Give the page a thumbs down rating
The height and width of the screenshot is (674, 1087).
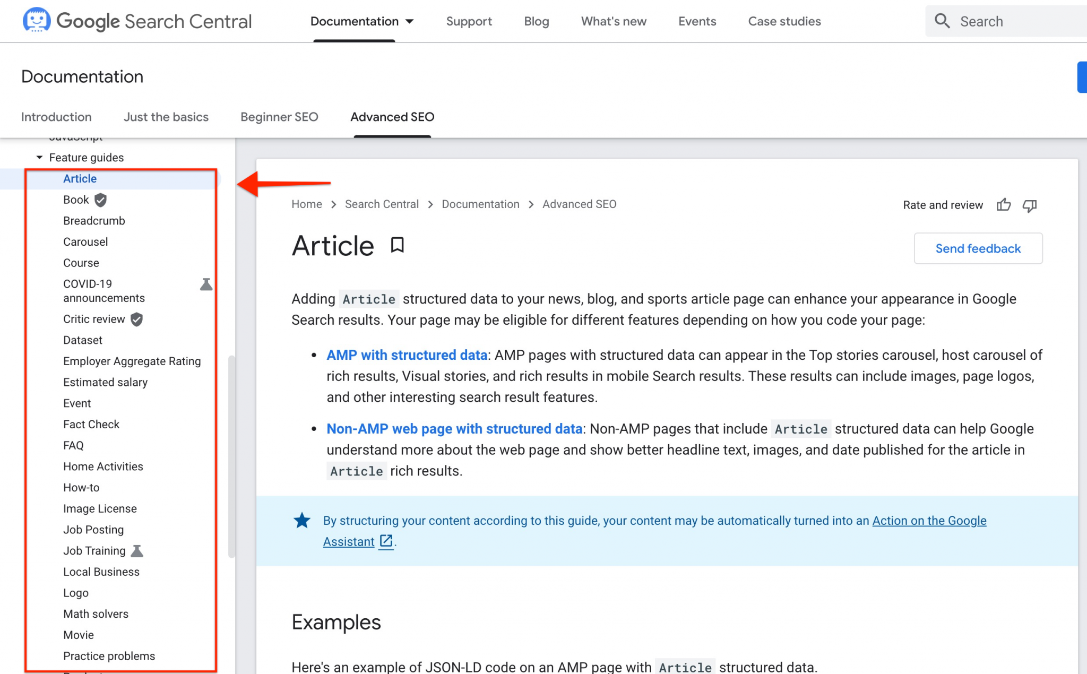tap(1030, 206)
